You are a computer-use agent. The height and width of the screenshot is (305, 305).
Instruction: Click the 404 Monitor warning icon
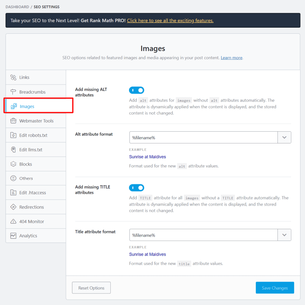click(13, 221)
